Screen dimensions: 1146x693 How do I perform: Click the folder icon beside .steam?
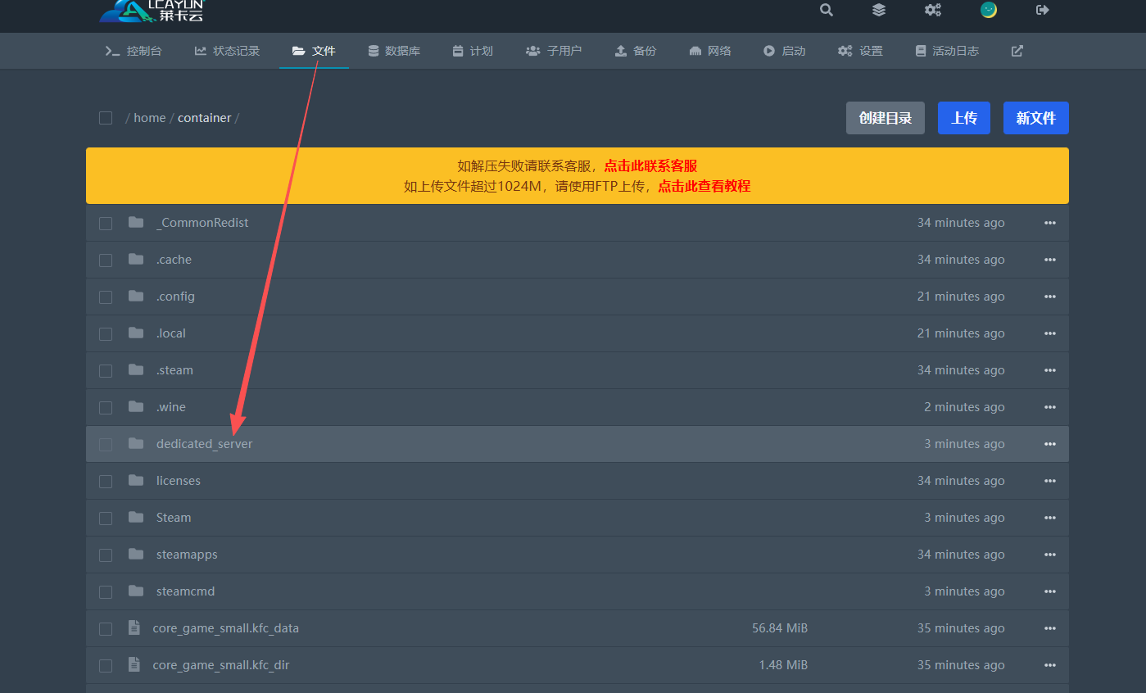pos(136,370)
